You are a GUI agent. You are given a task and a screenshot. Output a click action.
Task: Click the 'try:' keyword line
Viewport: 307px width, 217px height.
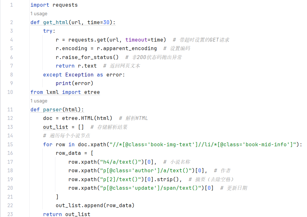[49, 31]
